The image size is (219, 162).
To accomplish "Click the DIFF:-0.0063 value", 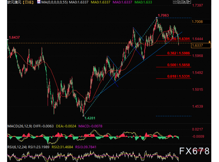I will pyautogui.click(x=43, y=126).
